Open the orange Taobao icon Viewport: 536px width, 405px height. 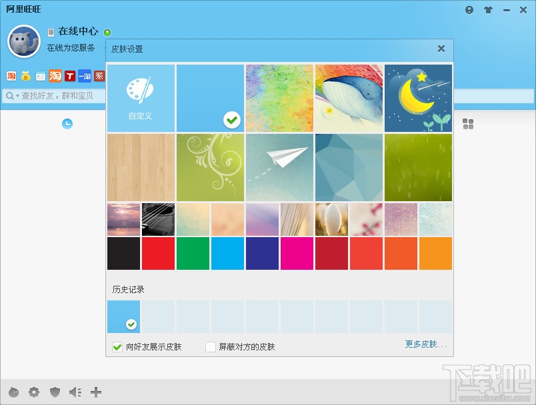pyautogui.click(x=55, y=76)
